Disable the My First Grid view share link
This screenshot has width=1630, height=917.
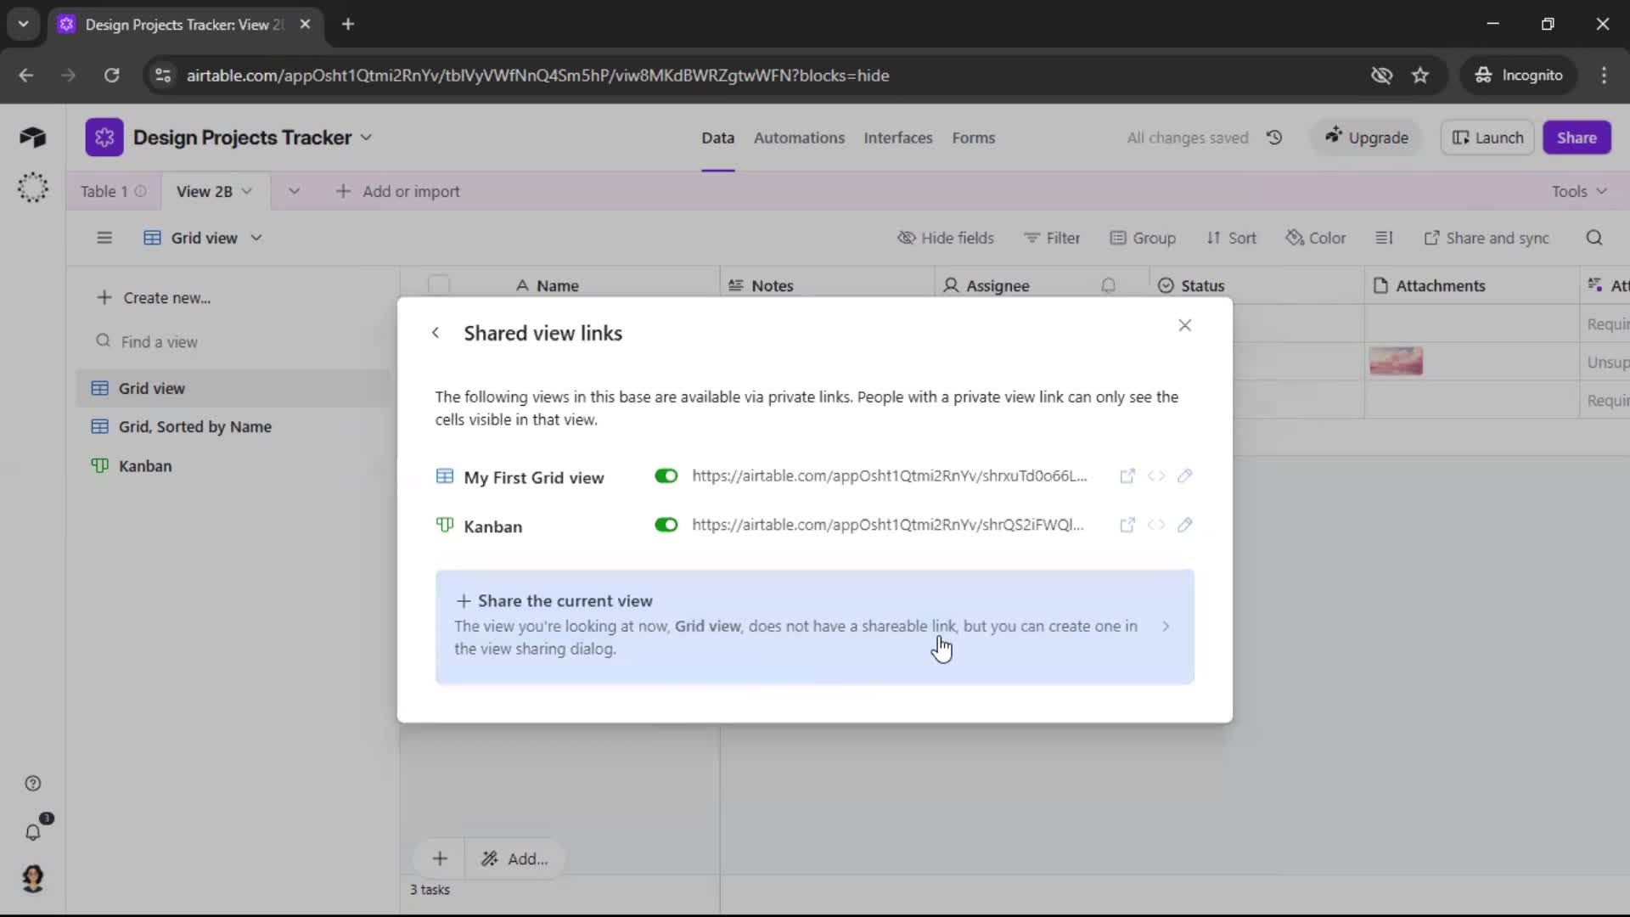click(x=666, y=476)
